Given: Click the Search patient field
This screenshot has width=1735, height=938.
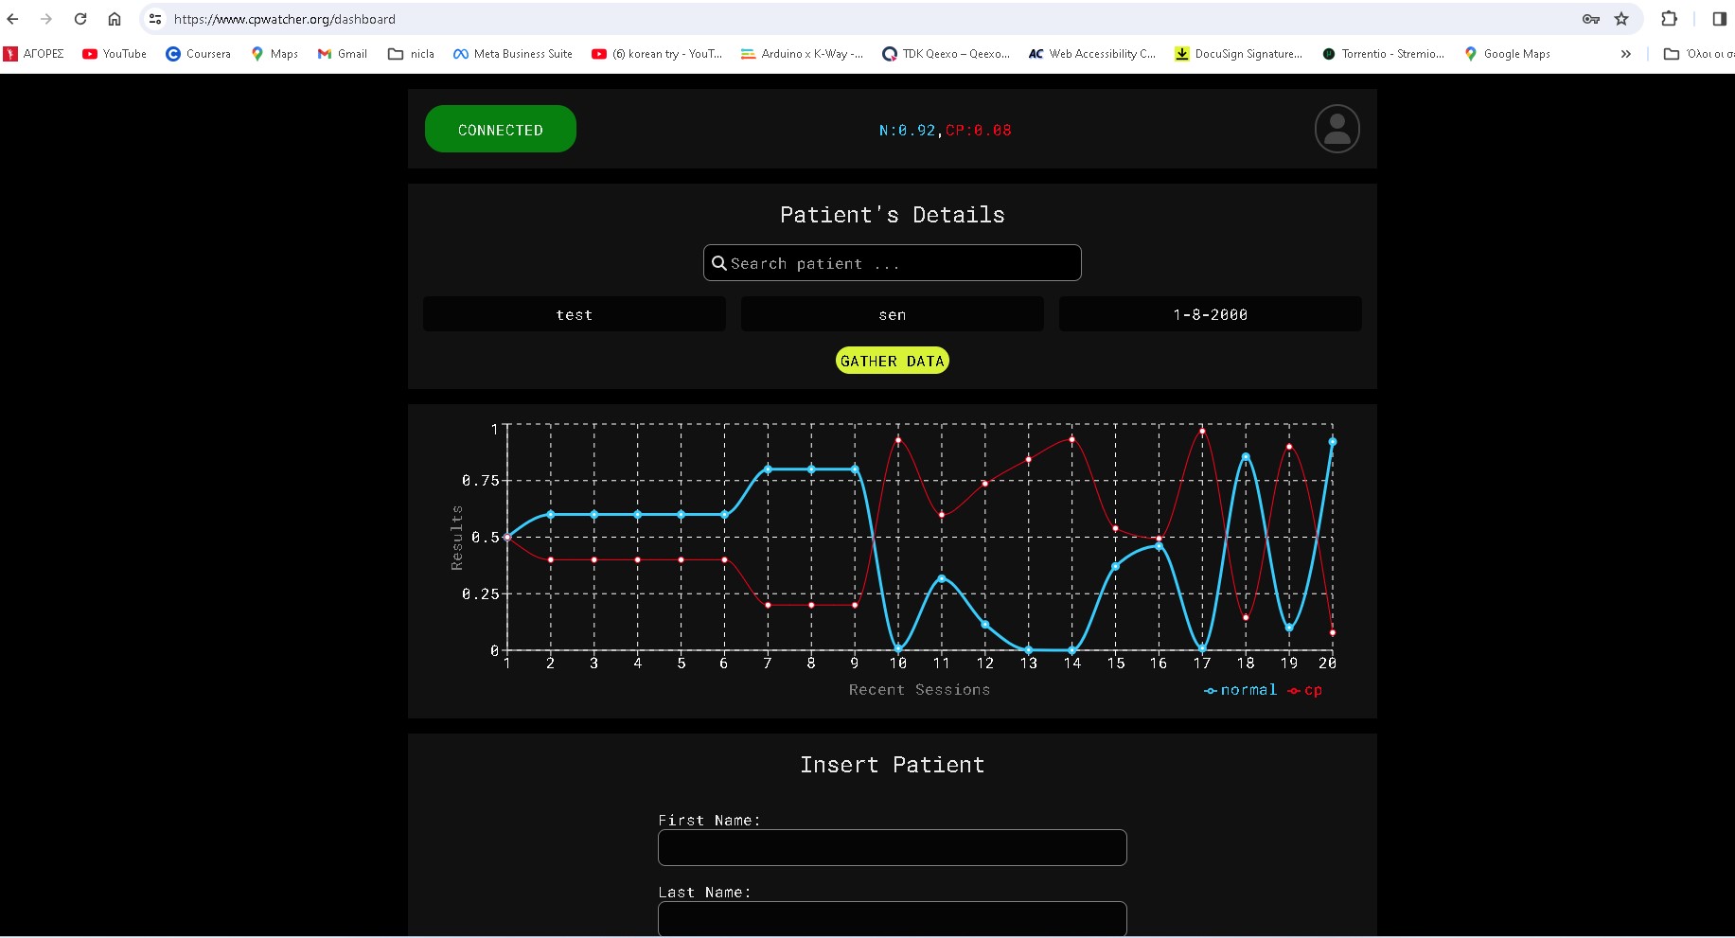Looking at the screenshot, I should click(892, 263).
